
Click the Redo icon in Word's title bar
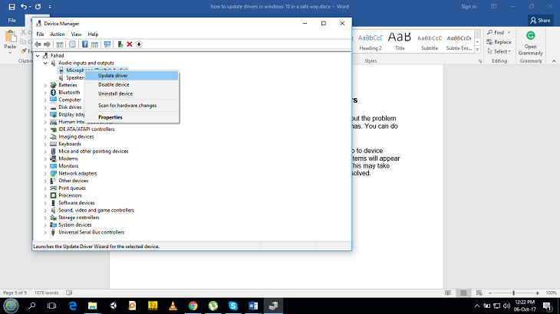(x=38, y=6)
